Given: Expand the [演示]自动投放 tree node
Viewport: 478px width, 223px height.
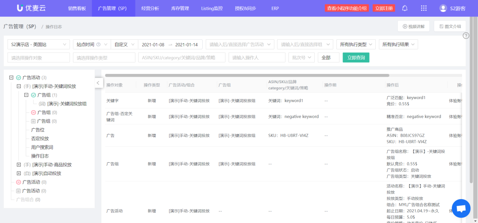Looking at the screenshot, I should (x=19, y=173).
